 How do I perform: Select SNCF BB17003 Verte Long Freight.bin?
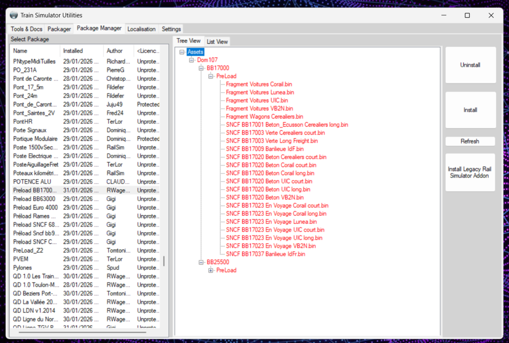[x=272, y=141]
